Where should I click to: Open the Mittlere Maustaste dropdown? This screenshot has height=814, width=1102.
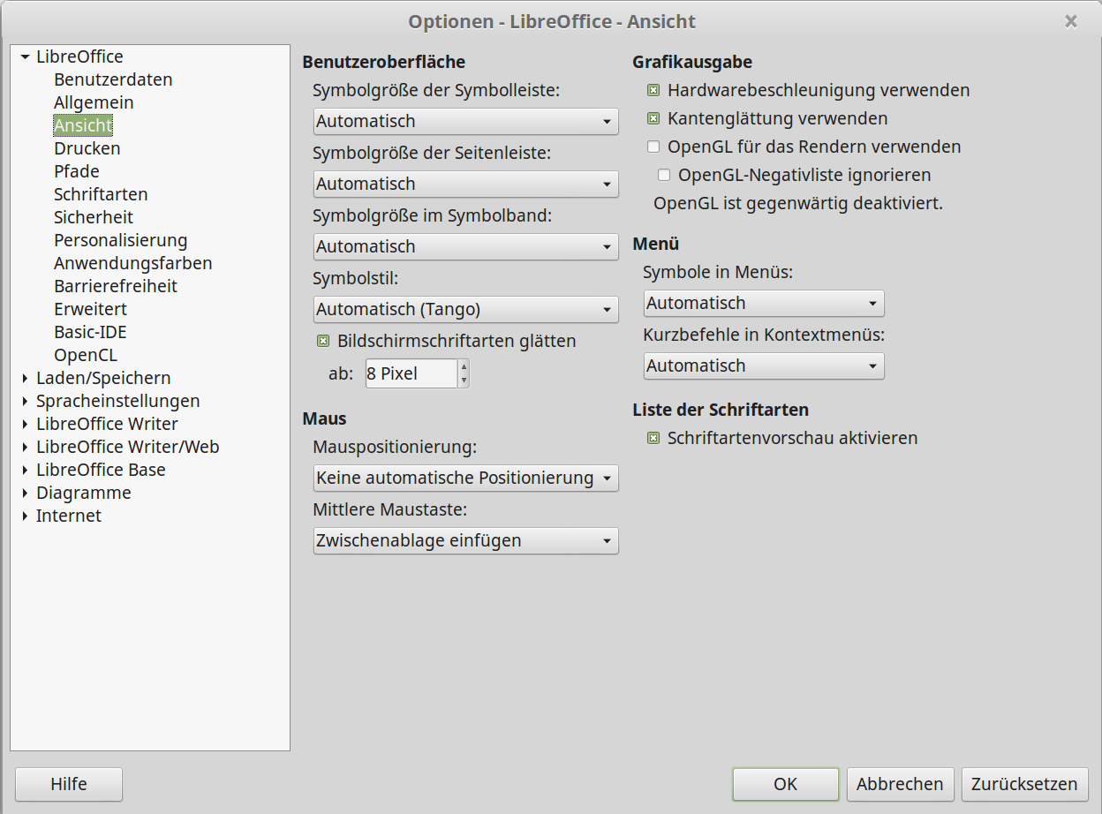pos(465,540)
